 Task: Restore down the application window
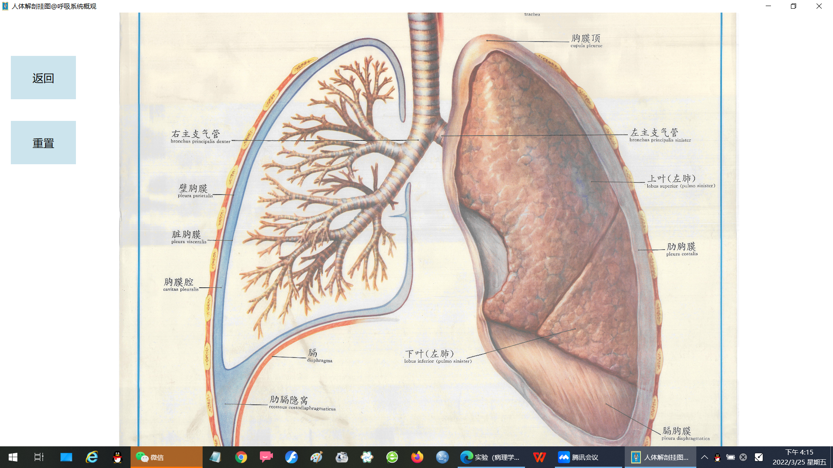(793, 6)
